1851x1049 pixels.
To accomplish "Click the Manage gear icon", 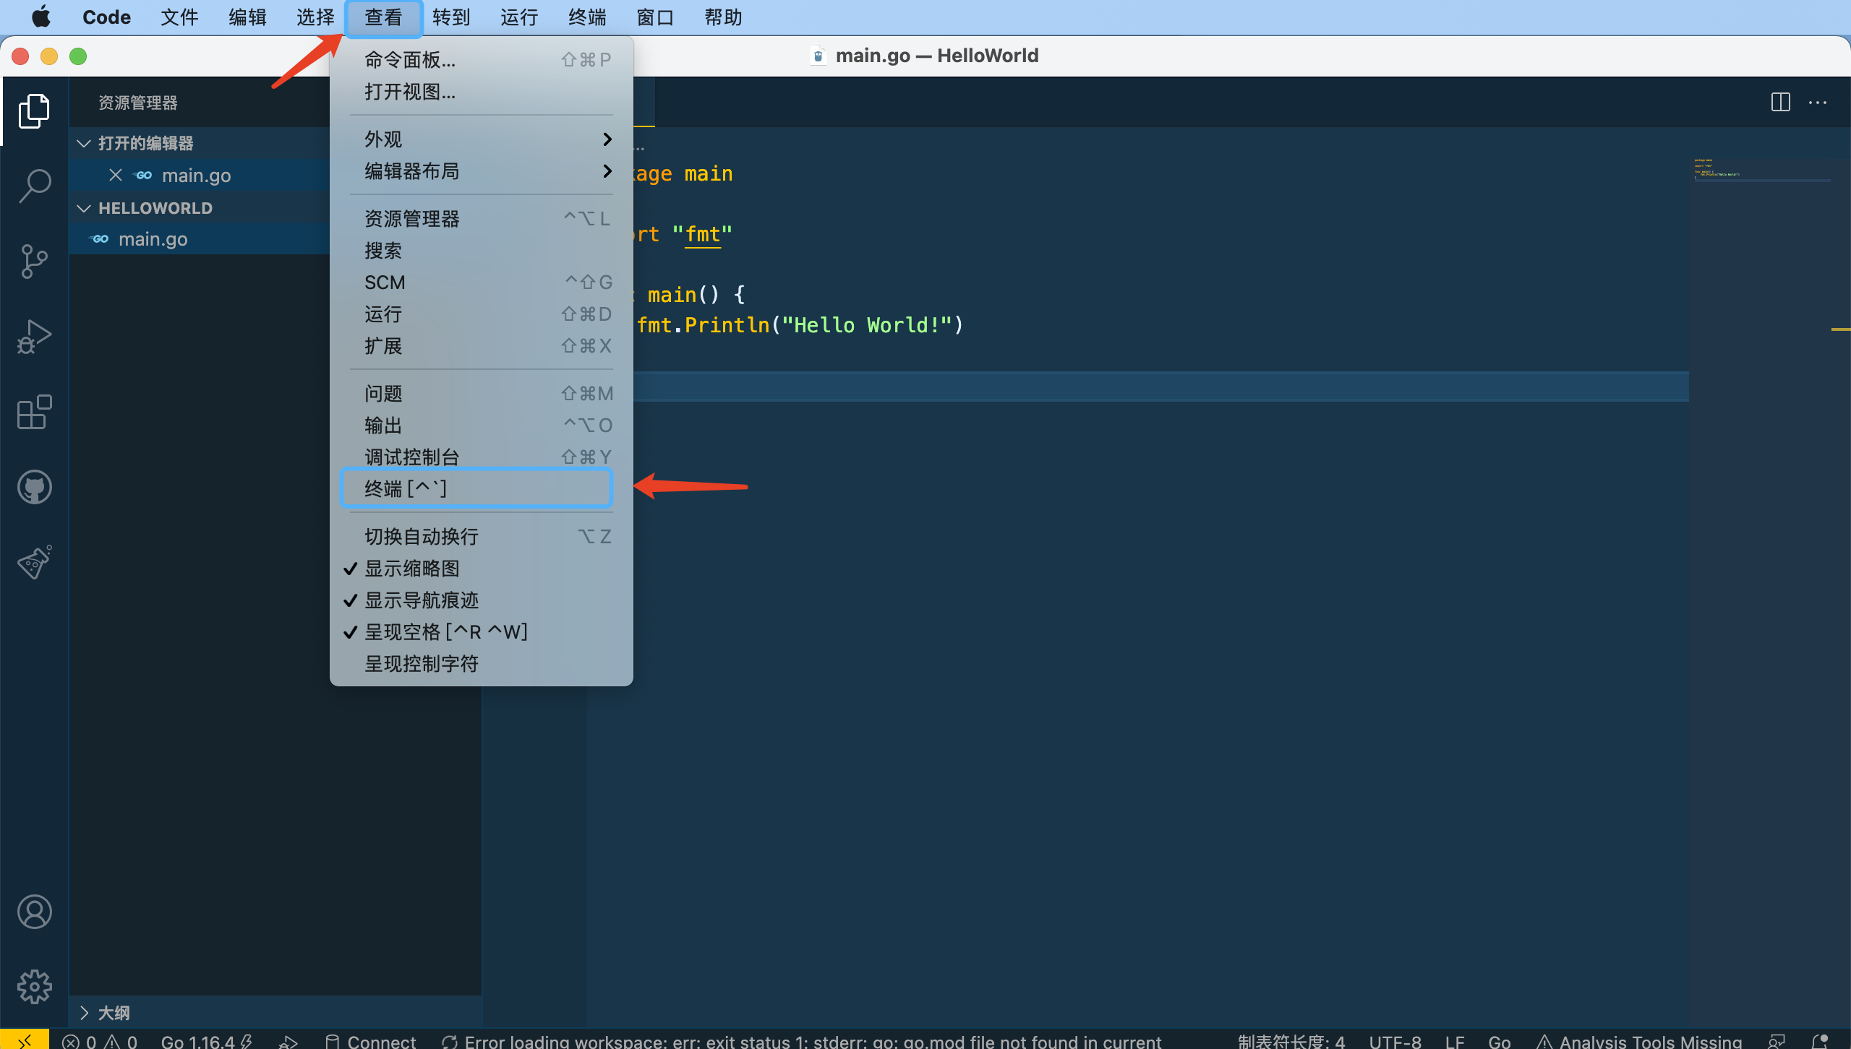I will coord(34,986).
